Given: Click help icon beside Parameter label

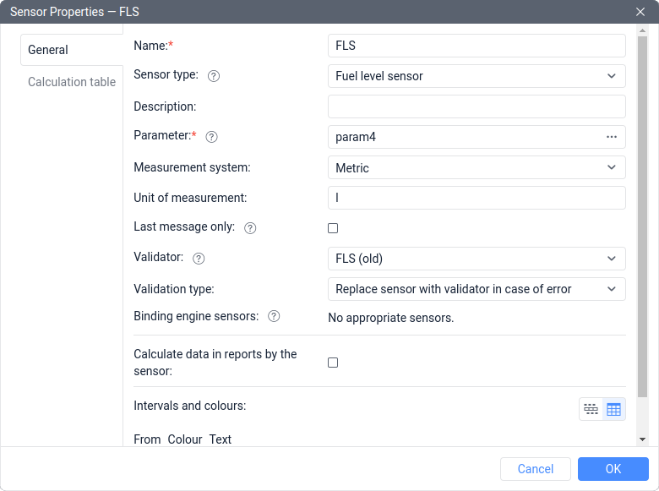Looking at the screenshot, I should point(212,137).
